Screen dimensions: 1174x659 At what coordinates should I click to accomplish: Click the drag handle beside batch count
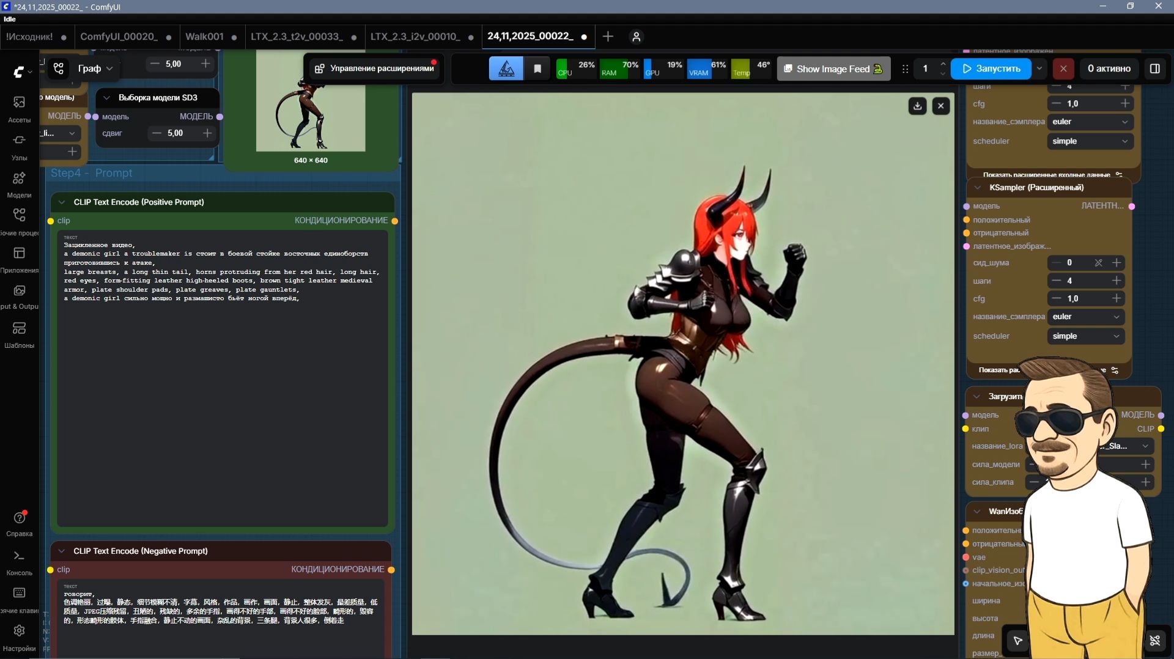(x=905, y=68)
